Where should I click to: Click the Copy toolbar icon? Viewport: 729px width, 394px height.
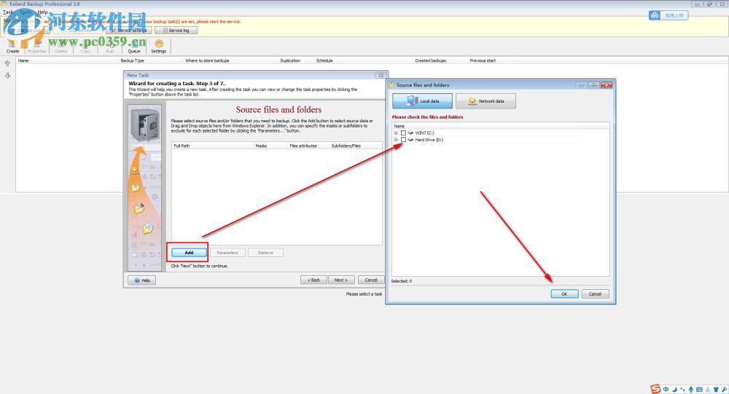85,46
